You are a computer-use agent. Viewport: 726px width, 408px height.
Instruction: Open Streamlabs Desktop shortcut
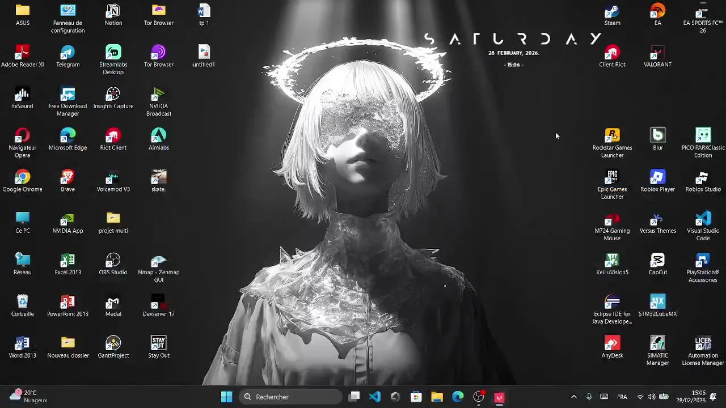pyautogui.click(x=113, y=60)
